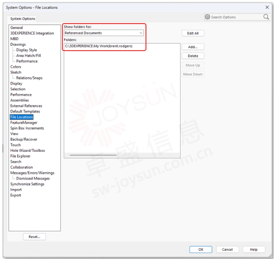Open Area Hatch/Fill under Drawings
This screenshot has height=259, width=274.
click(29, 55)
